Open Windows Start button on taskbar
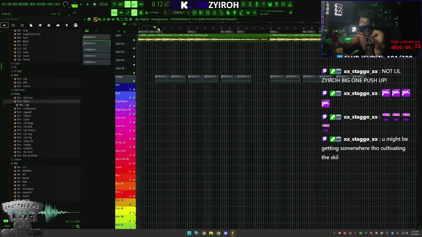The image size is (422, 237). point(189,233)
